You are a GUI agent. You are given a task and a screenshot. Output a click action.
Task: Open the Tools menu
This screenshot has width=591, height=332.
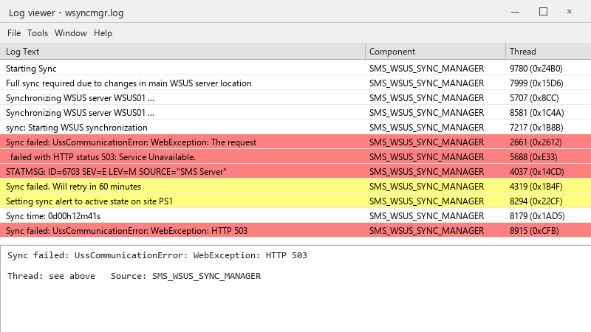(38, 33)
